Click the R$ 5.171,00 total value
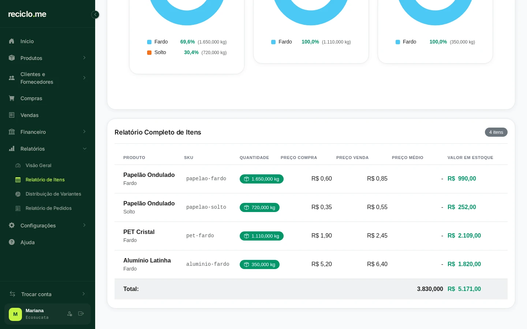527x329 pixels. point(464,289)
